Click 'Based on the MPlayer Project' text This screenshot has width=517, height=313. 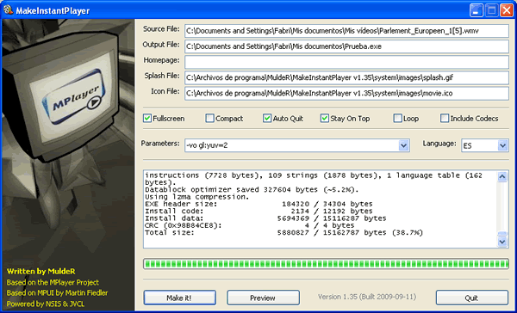coord(53,282)
